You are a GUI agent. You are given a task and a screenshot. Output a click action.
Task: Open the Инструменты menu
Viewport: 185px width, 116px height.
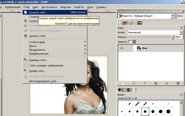pyautogui.click(x=49, y=7)
